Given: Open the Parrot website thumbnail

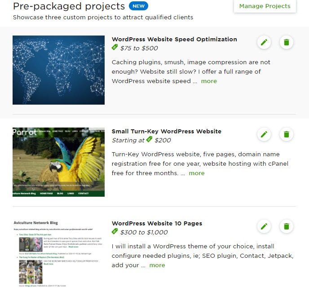Looking at the screenshot, I should coord(58,162).
